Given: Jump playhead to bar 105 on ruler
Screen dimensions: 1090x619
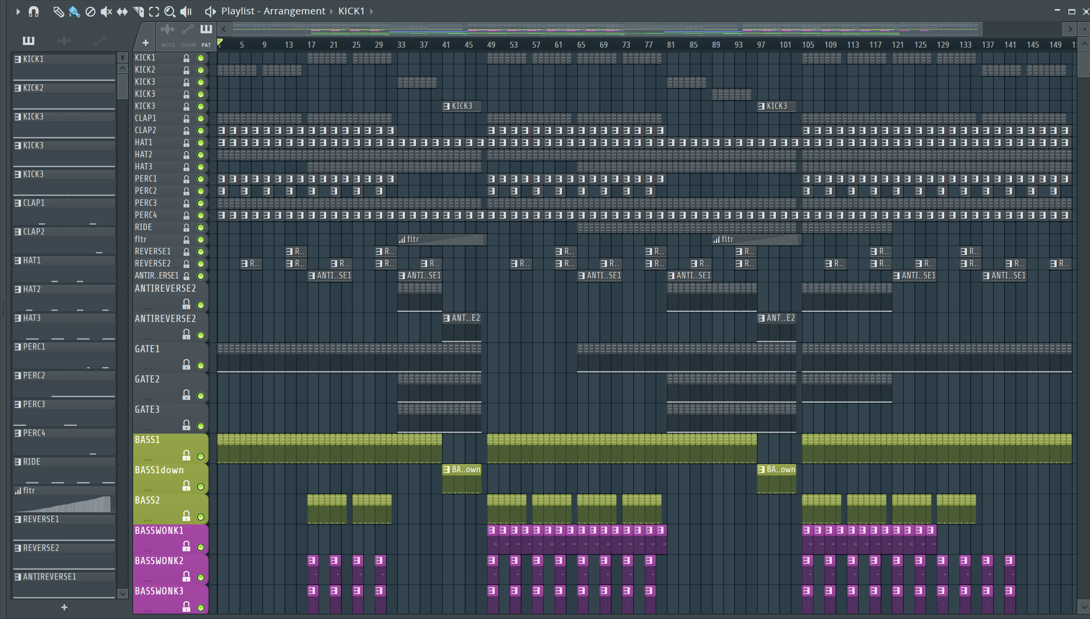Looking at the screenshot, I should point(808,45).
